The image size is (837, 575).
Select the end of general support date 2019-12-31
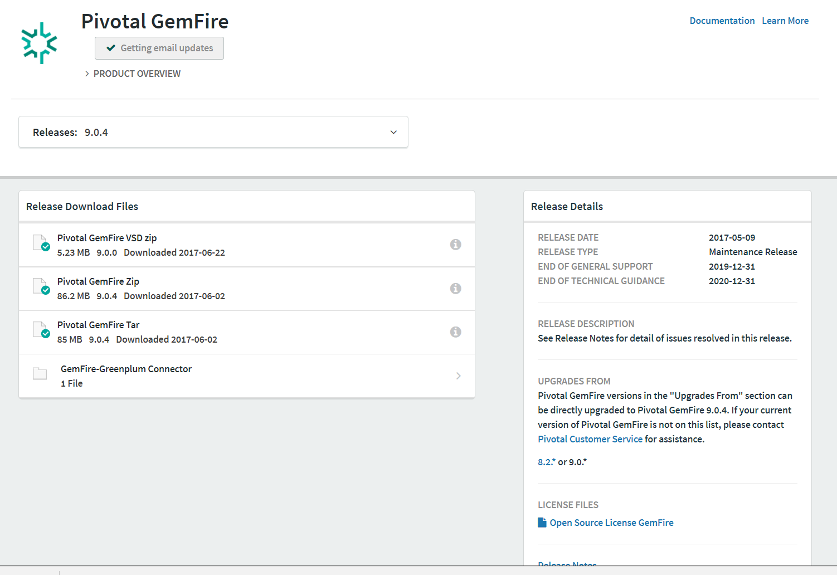[x=732, y=266]
